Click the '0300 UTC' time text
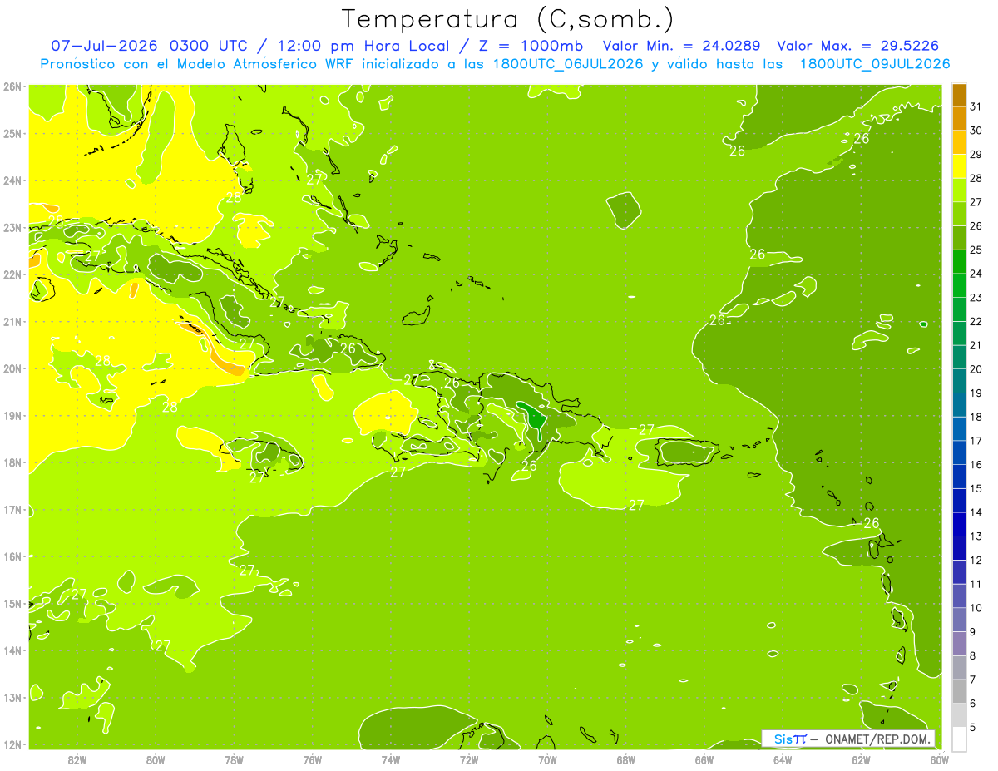998x771 pixels. (210, 46)
